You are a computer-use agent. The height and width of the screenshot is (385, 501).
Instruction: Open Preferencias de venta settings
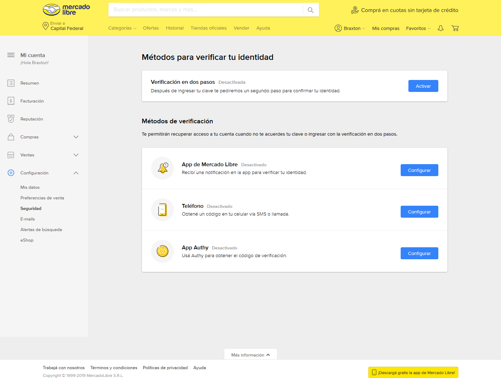tap(42, 198)
